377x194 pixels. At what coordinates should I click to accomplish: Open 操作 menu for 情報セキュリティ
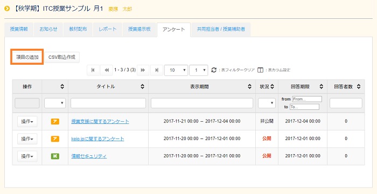point(27,156)
